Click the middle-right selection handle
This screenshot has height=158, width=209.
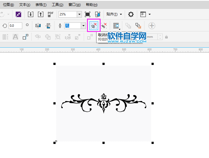[153, 103]
